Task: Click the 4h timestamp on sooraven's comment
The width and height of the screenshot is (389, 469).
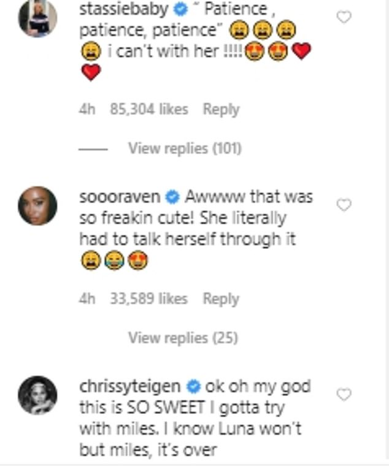Action: (87, 299)
